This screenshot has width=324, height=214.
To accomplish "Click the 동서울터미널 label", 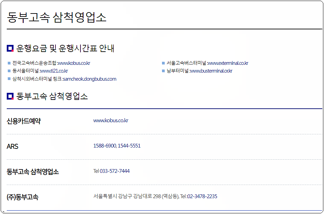I will click(x=25, y=71).
